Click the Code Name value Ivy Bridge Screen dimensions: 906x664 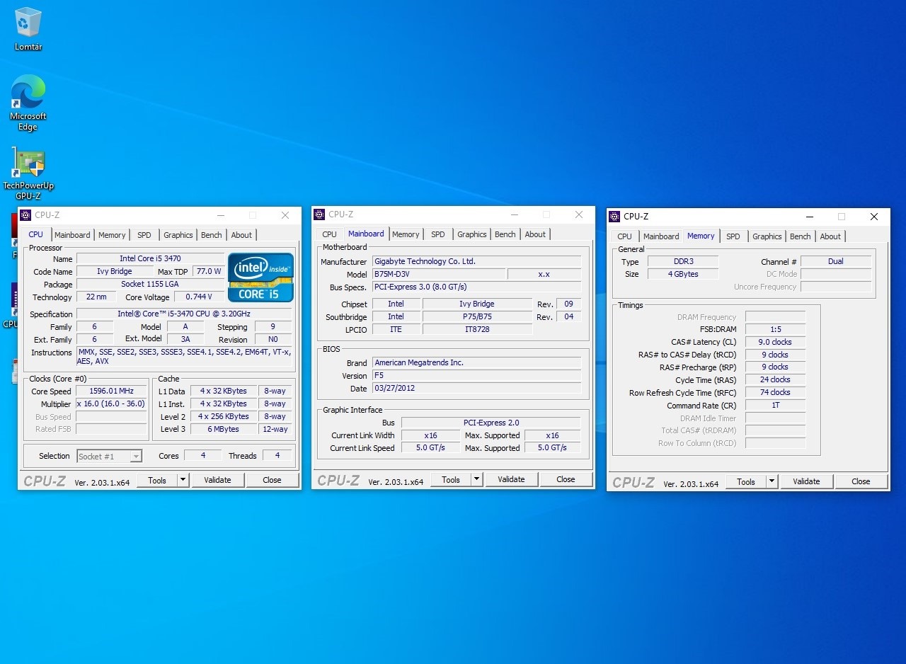(115, 272)
